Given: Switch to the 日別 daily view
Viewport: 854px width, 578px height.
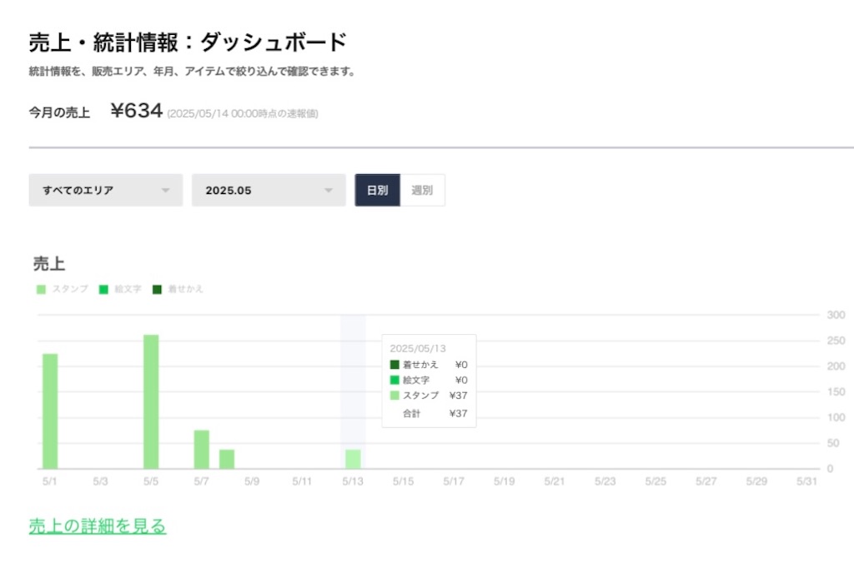Looking at the screenshot, I should point(378,191).
